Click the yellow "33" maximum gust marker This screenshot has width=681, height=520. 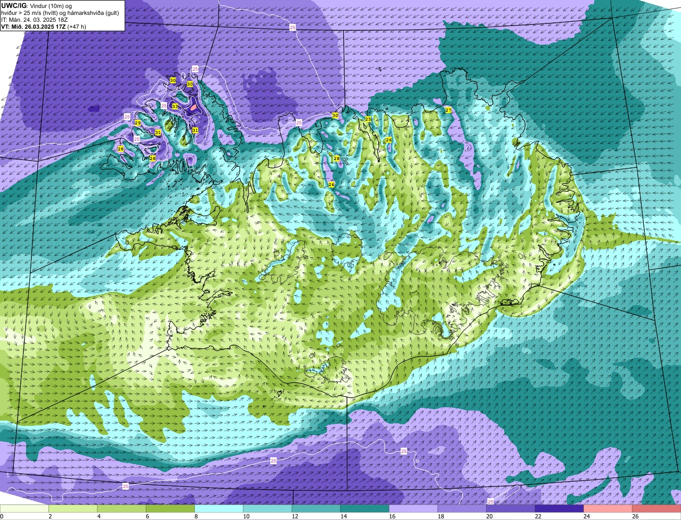[x=175, y=106]
